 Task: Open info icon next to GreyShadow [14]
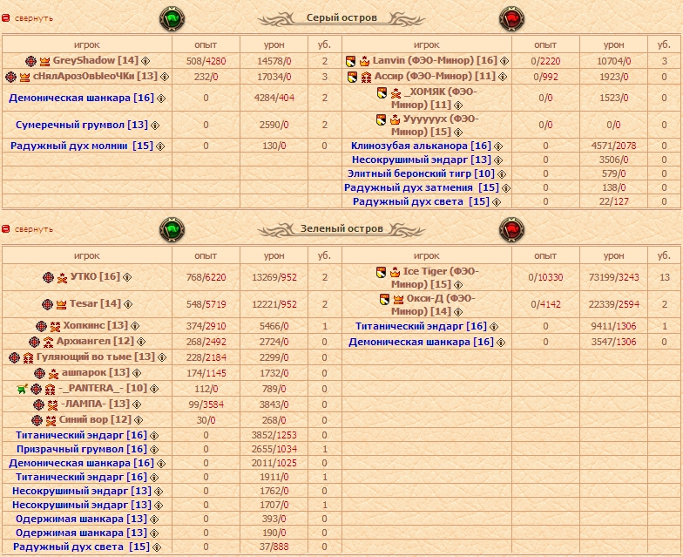[146, 61]
